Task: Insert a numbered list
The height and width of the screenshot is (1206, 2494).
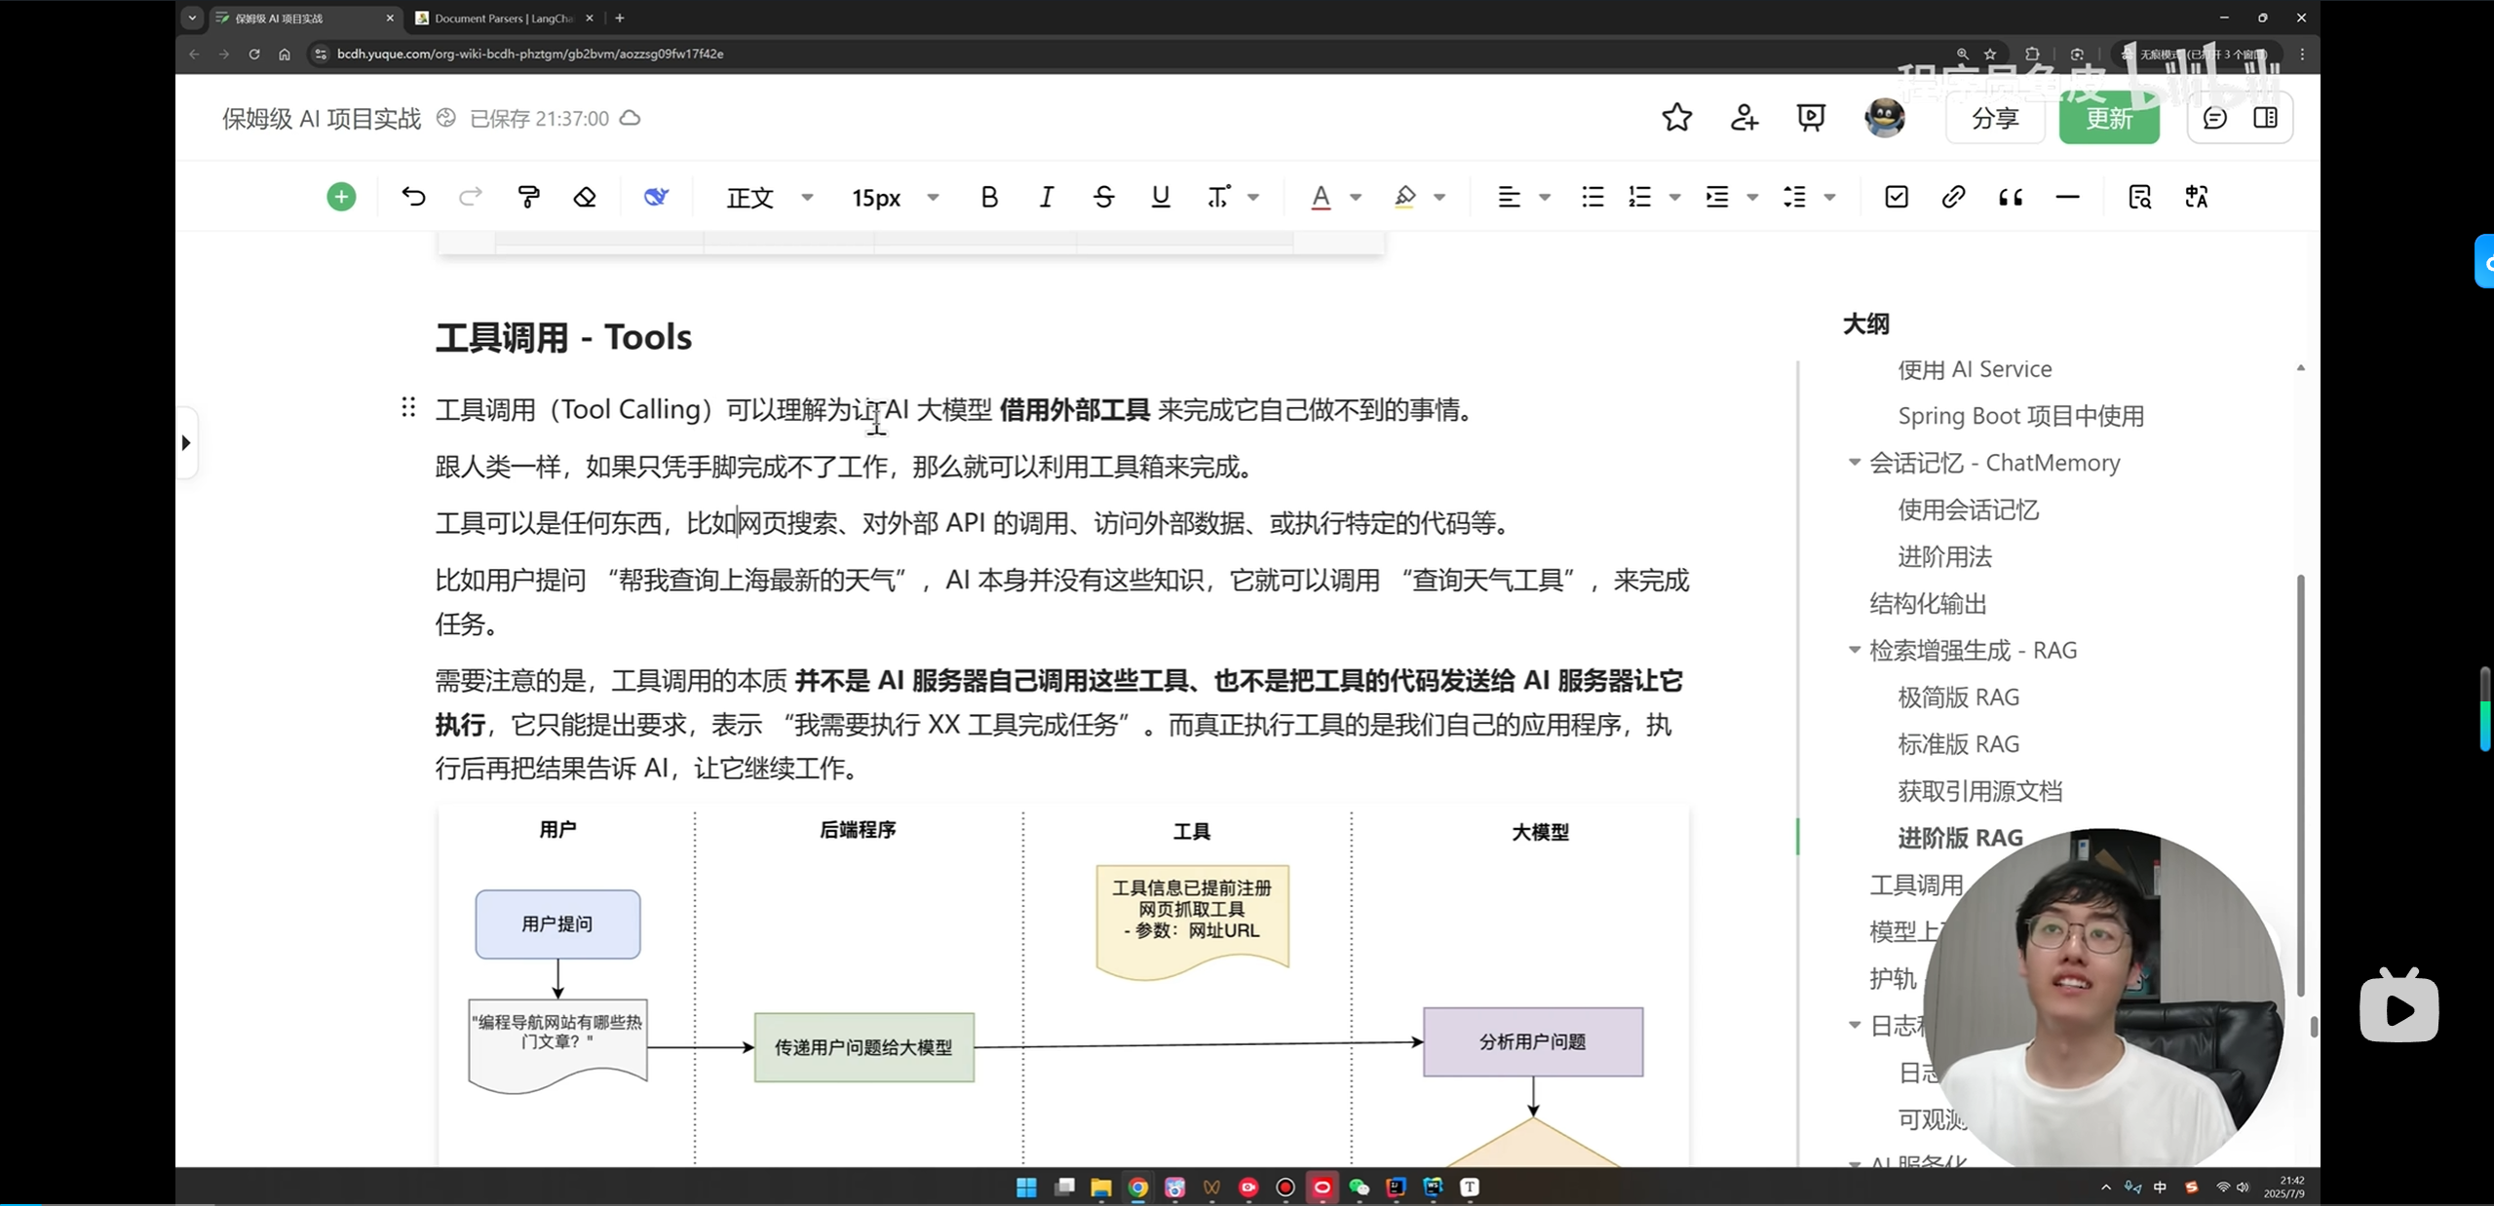Action: (1640, 197)
